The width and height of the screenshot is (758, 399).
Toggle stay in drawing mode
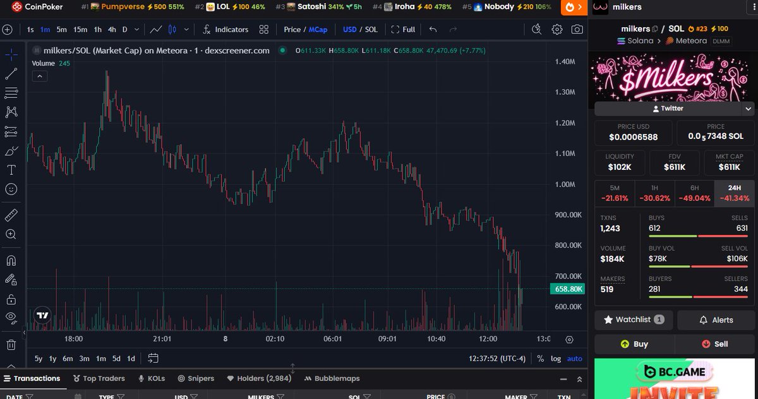(11, 279)
